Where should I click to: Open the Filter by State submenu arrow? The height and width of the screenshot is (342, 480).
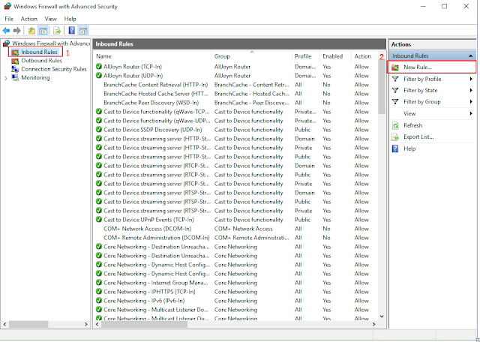click(x=471, y=90)
